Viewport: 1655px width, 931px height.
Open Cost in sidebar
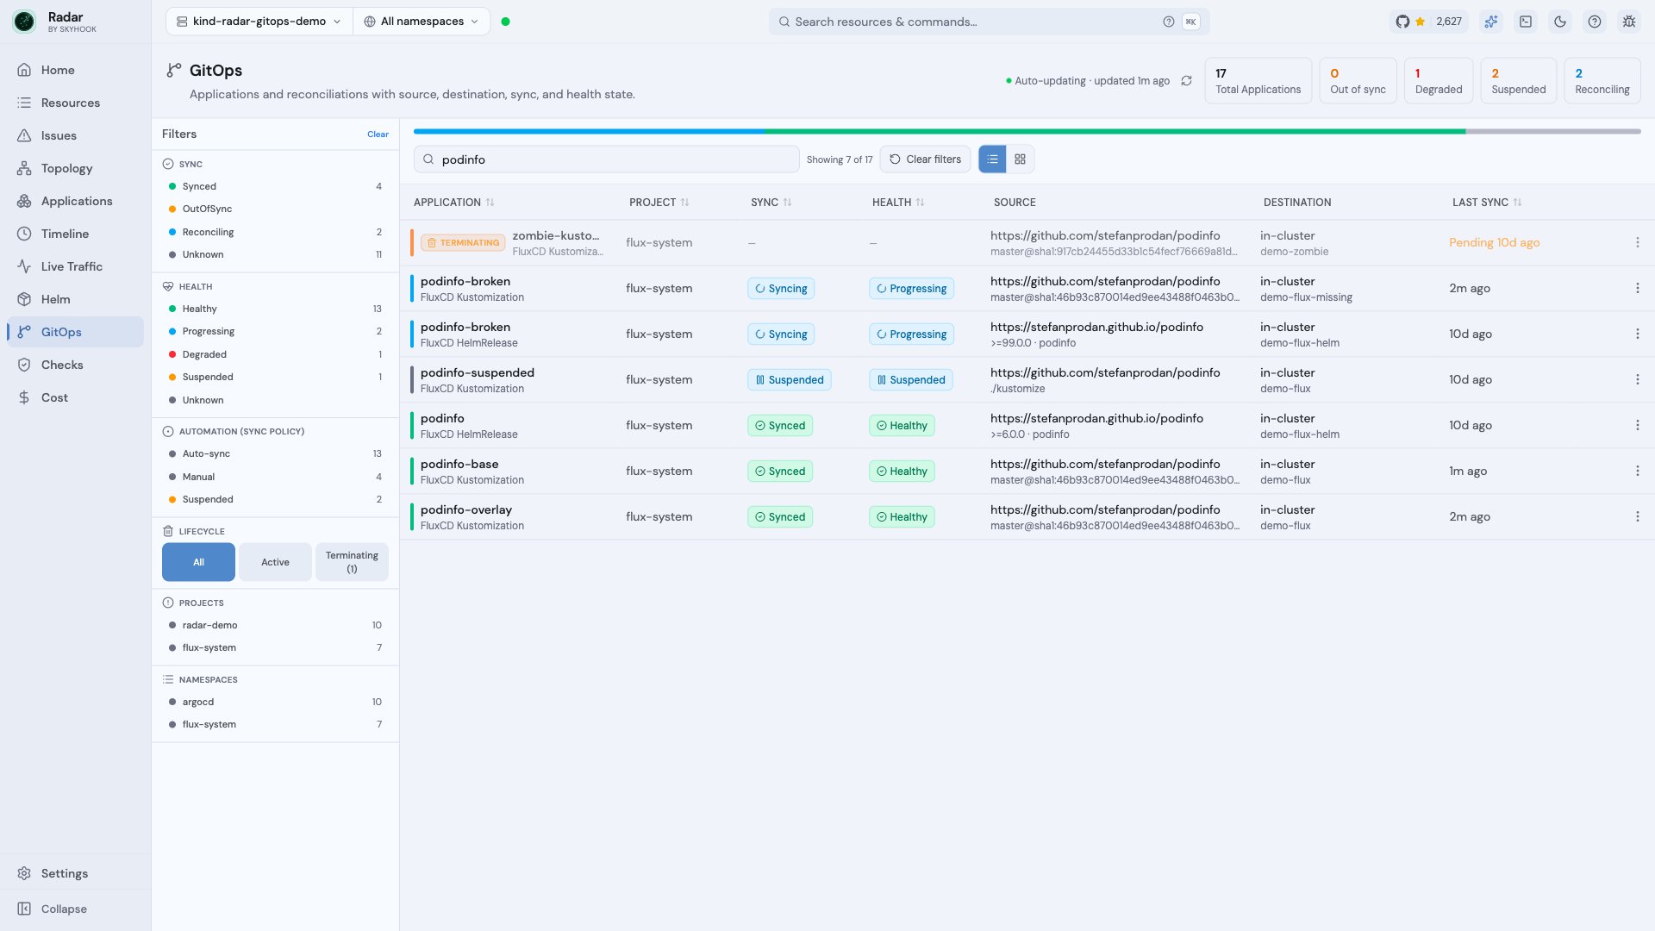(75, 397)
